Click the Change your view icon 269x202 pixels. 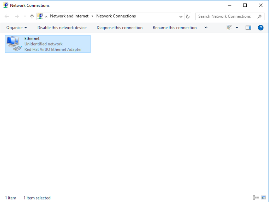click(x=230, y=28)
